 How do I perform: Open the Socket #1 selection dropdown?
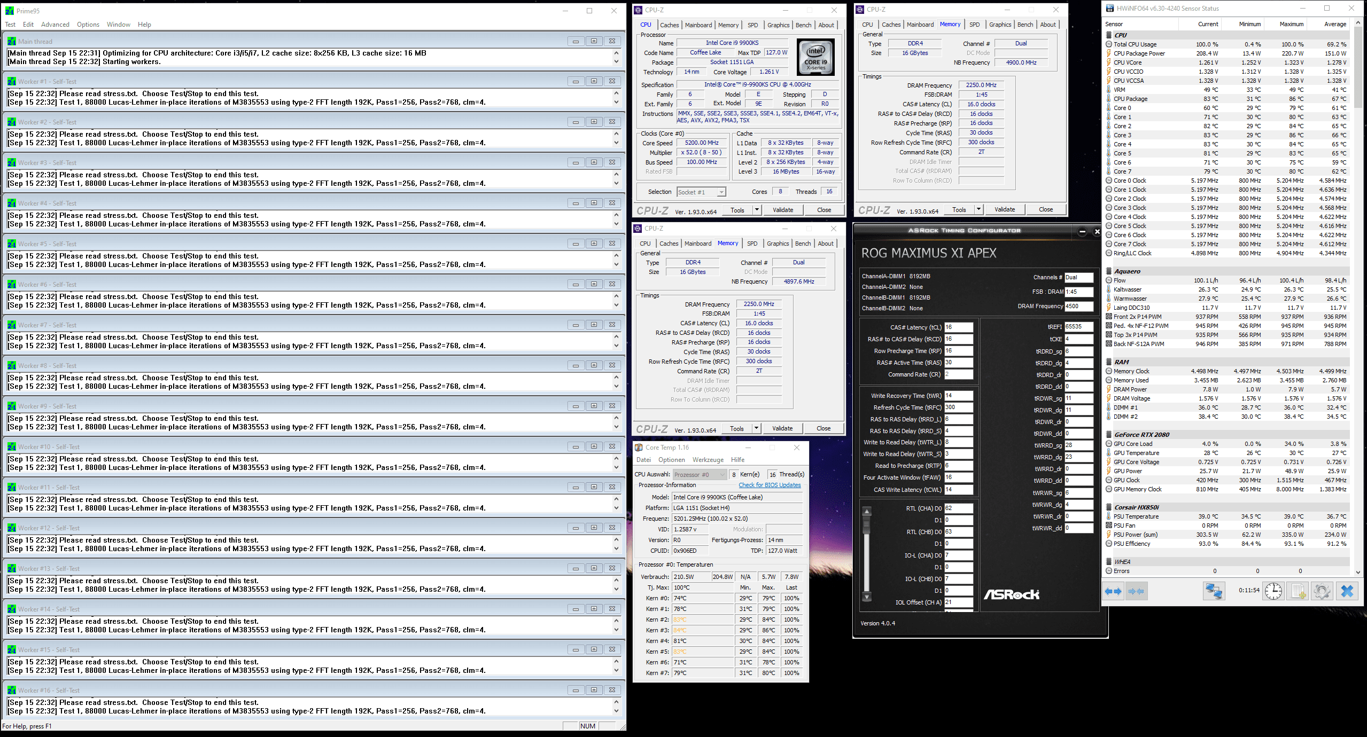click(x=721, y=192)
